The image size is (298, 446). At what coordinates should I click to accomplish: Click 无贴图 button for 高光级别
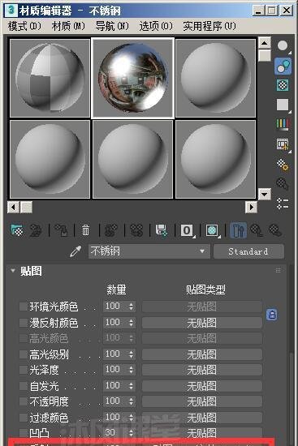(x=202, y=354)
